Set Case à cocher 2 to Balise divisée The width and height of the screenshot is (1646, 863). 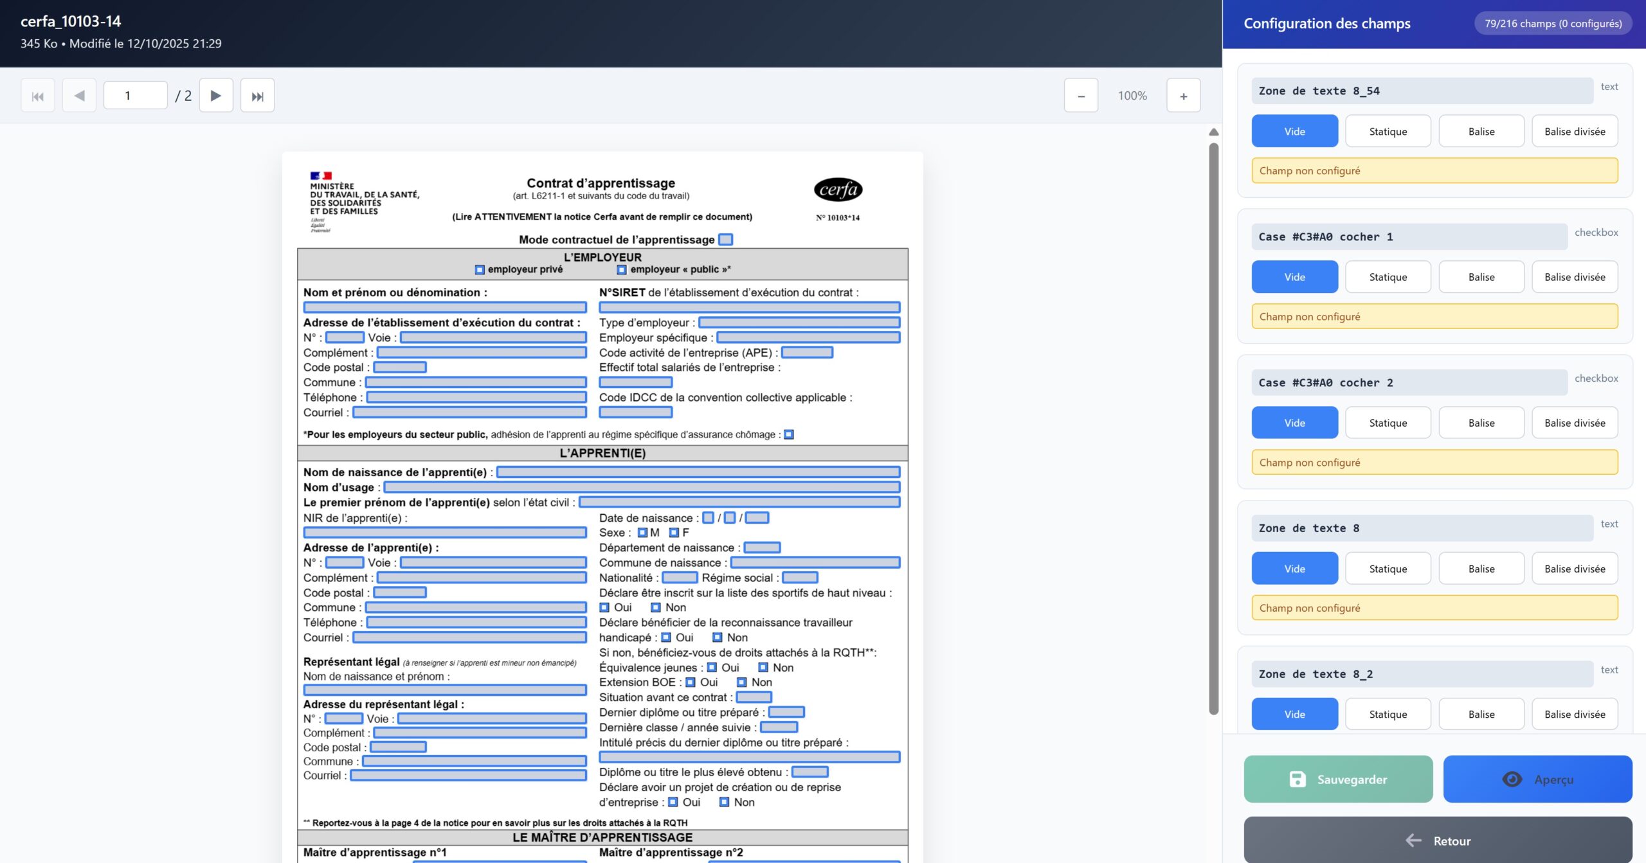point(1575,423)
